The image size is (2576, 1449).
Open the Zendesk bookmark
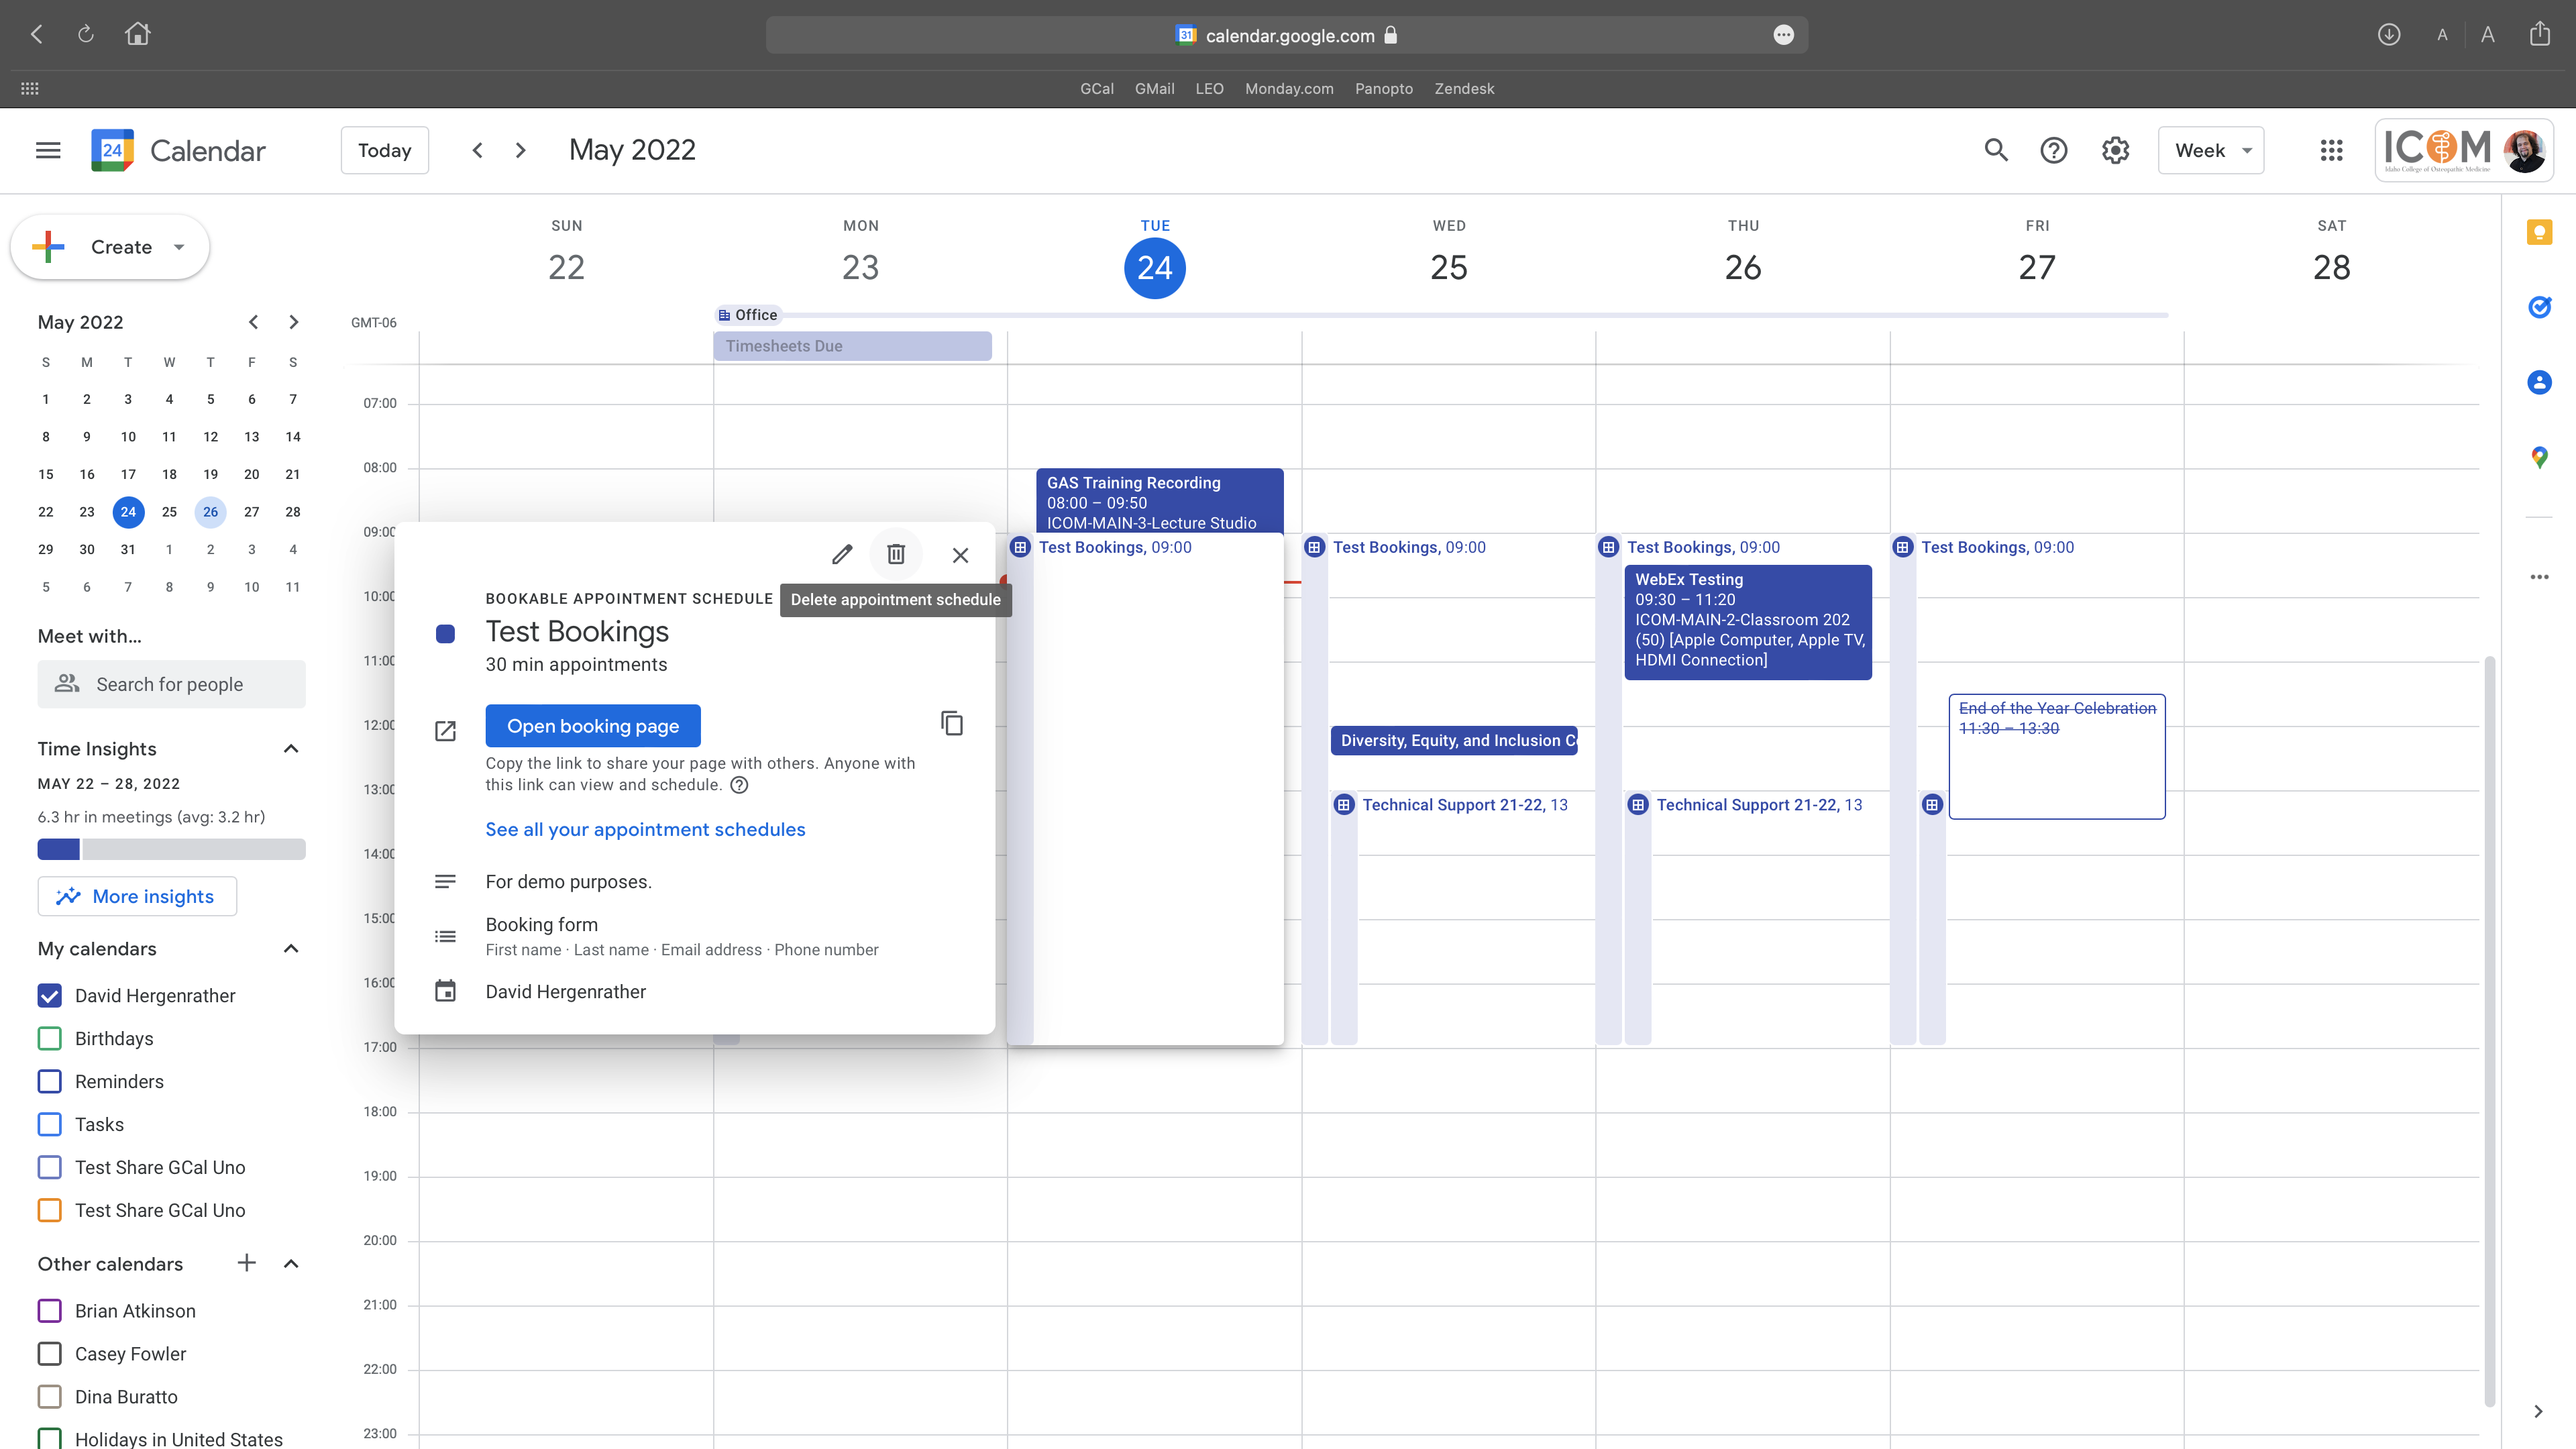[1464, 88]
